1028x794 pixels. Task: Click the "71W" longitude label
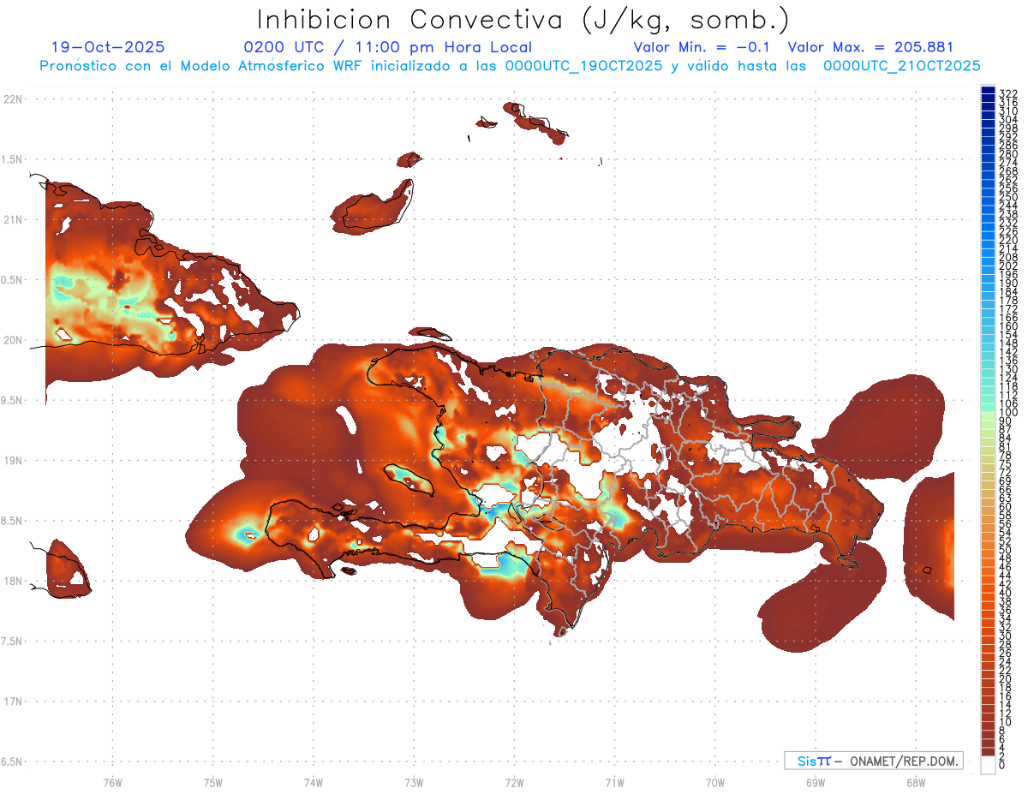[x=614, y=783]
